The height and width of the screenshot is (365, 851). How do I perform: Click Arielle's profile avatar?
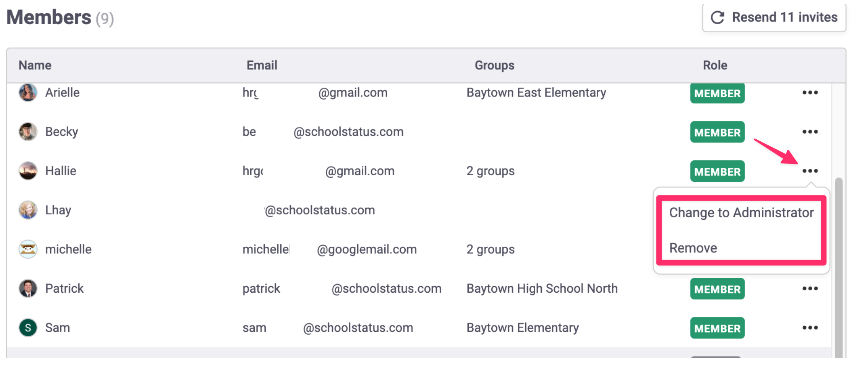pos(28,92)
